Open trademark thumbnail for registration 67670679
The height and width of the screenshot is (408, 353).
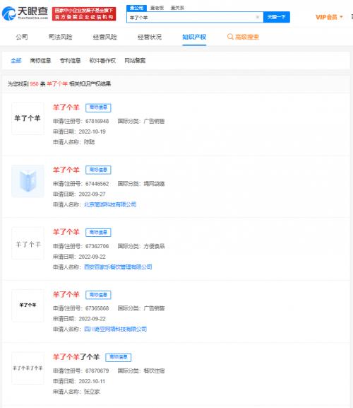pos(28,368)
